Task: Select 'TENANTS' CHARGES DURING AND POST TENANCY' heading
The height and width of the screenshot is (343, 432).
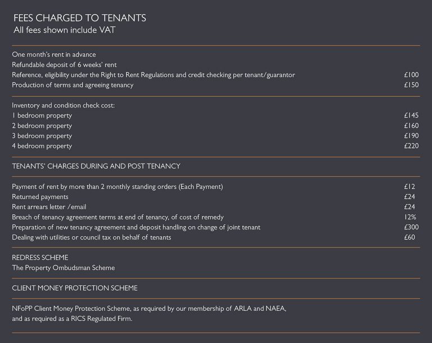Action: tap(96, 166)
